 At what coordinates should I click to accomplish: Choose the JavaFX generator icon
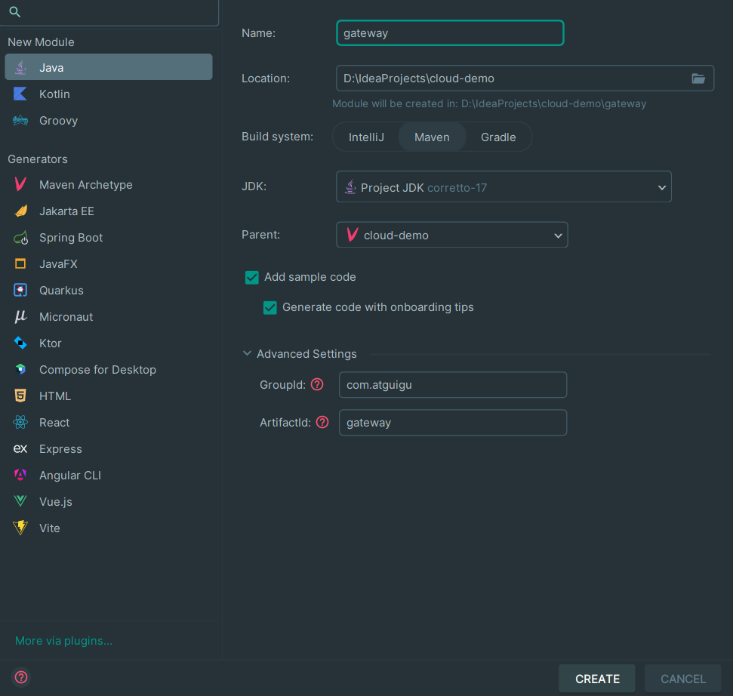coord(20,263)
